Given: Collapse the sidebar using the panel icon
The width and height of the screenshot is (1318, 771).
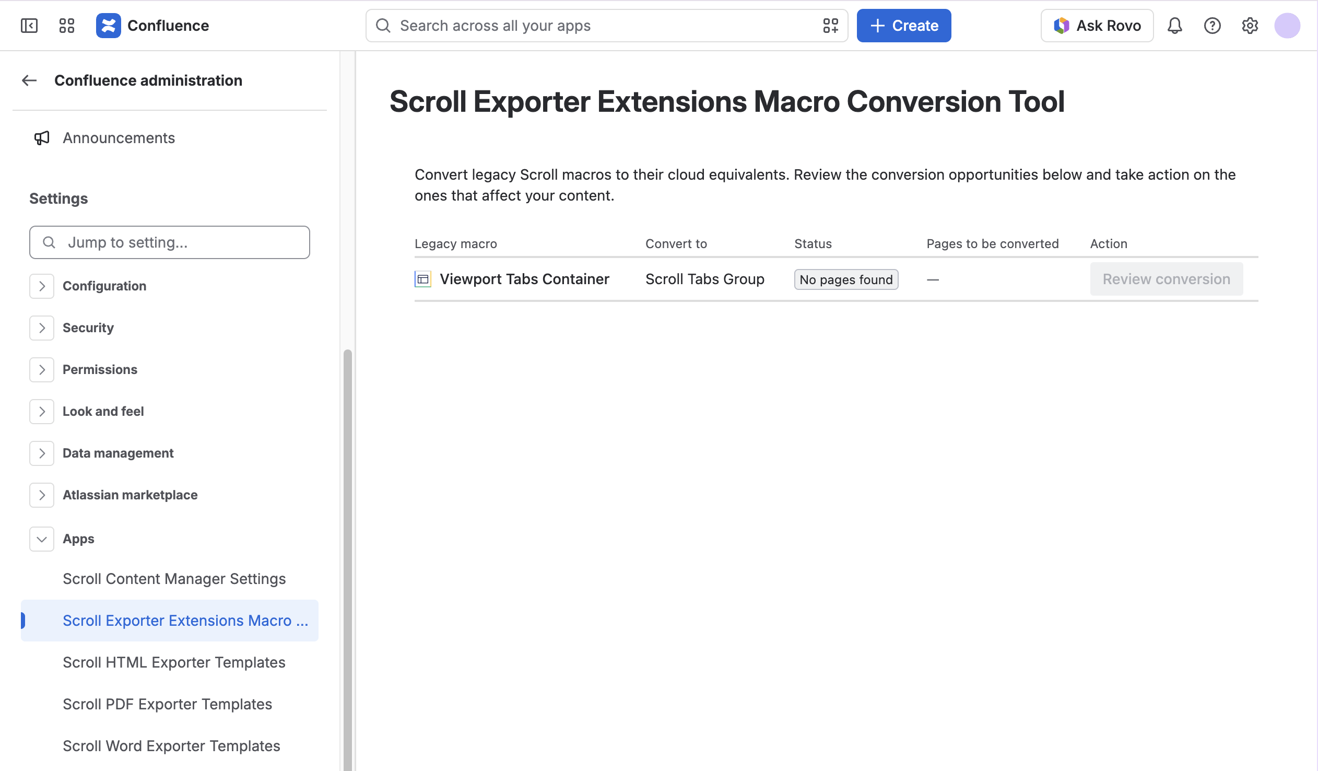Looking at the screenshot, I should tap(29, 26).
